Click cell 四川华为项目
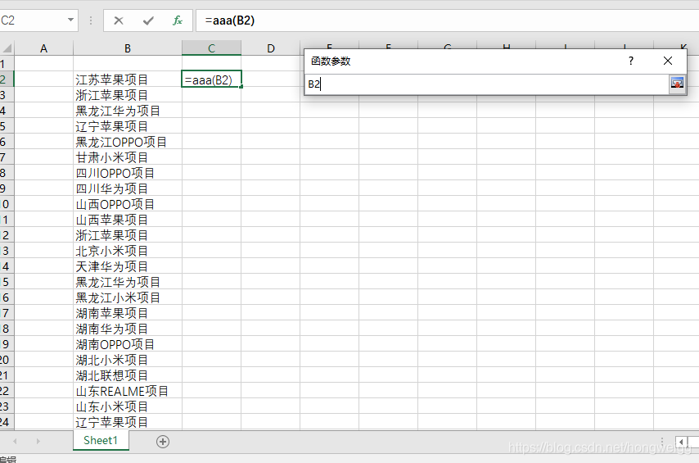This screenshot has width=699, height=463. pos(128,188)
